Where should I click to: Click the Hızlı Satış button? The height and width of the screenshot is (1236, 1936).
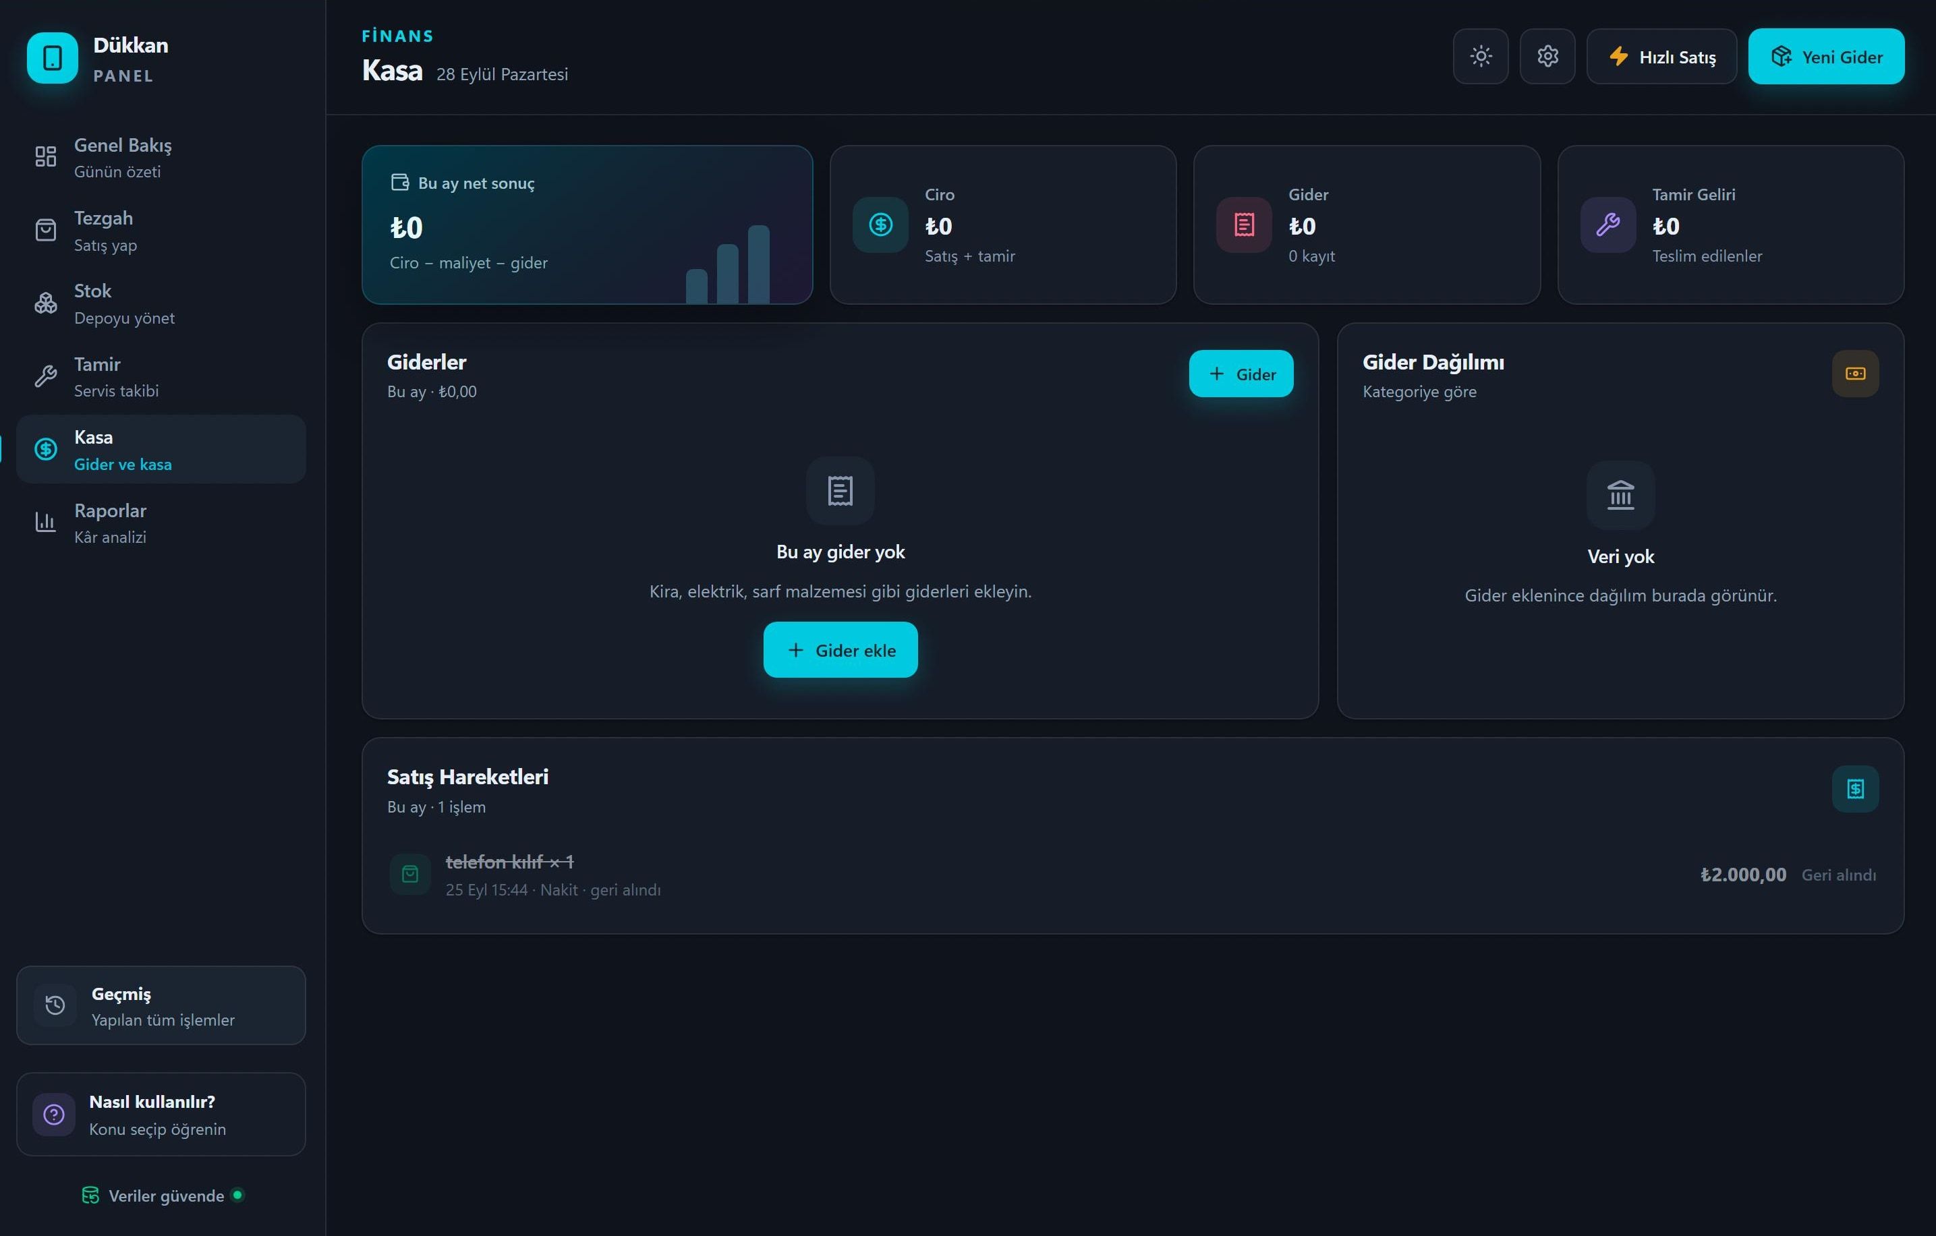[x=1661, y=56]
